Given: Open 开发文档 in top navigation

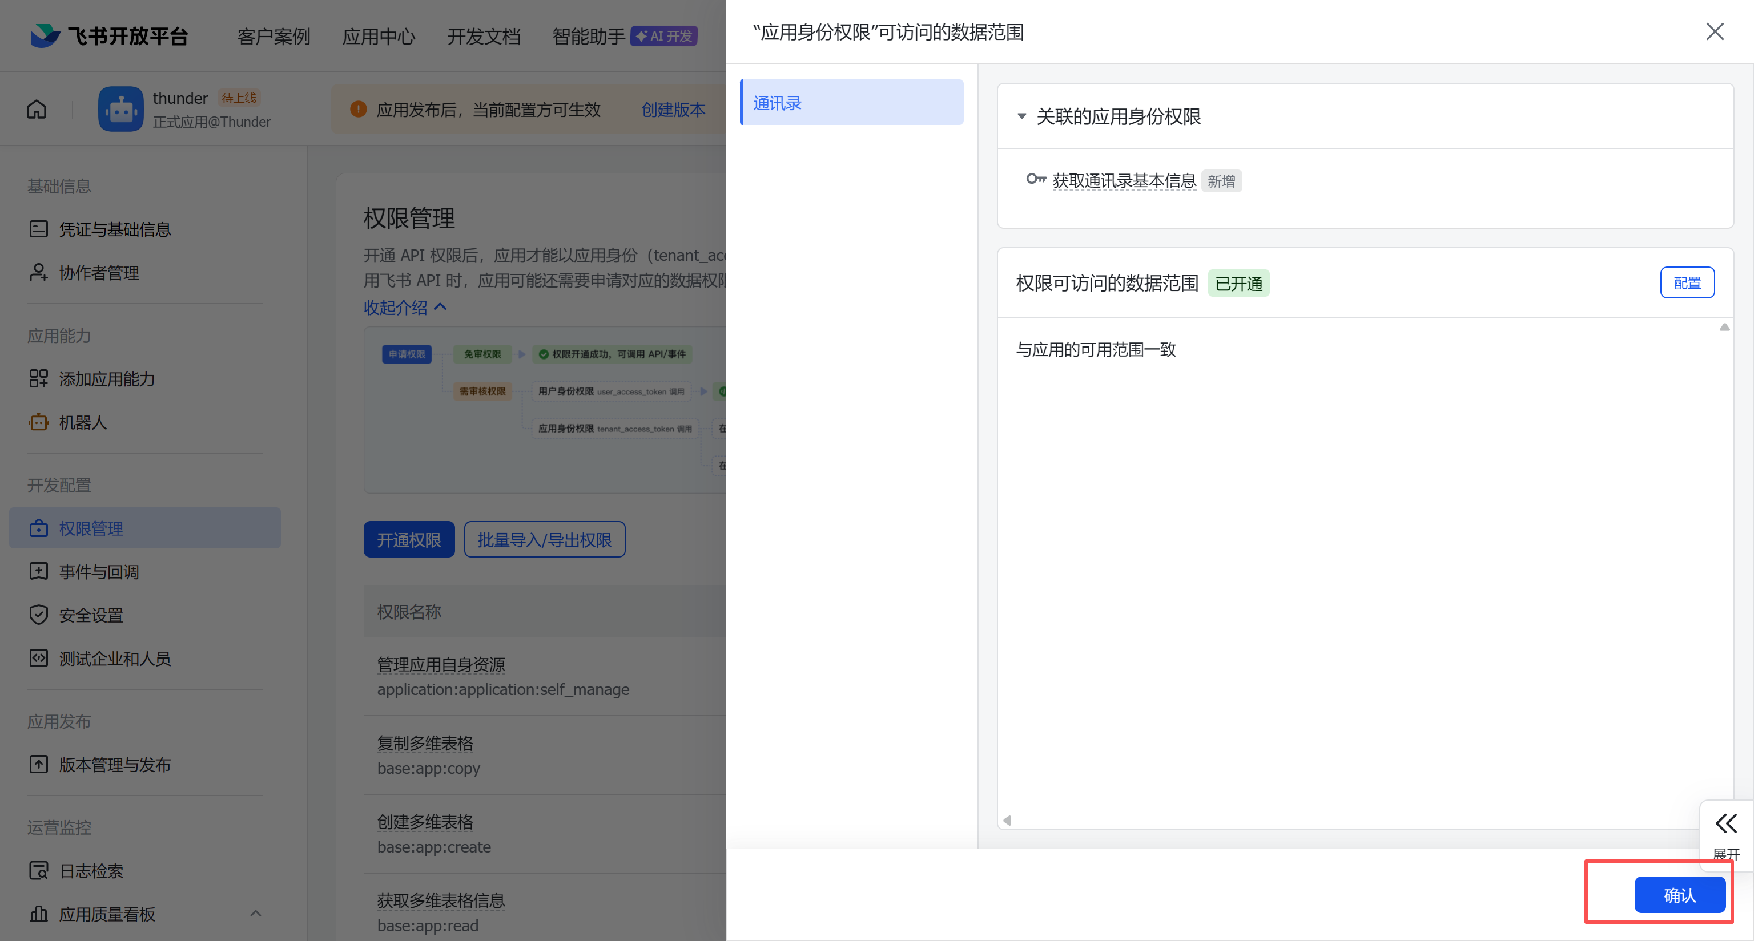Looking at the screenshot, I should tap(484, 36).
